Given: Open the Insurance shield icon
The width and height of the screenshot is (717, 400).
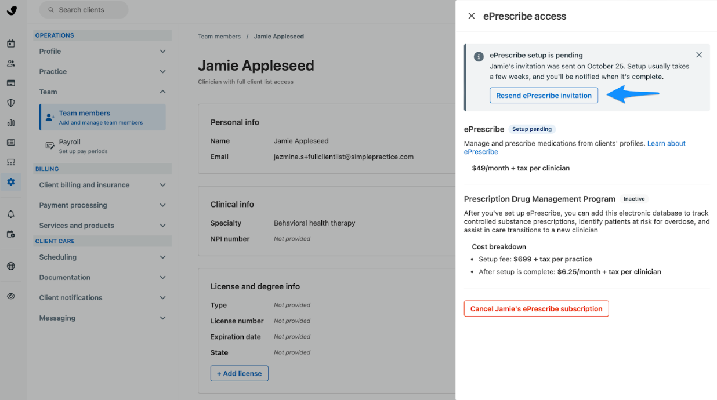Looking at the screenshot, I should pos(10,103).
